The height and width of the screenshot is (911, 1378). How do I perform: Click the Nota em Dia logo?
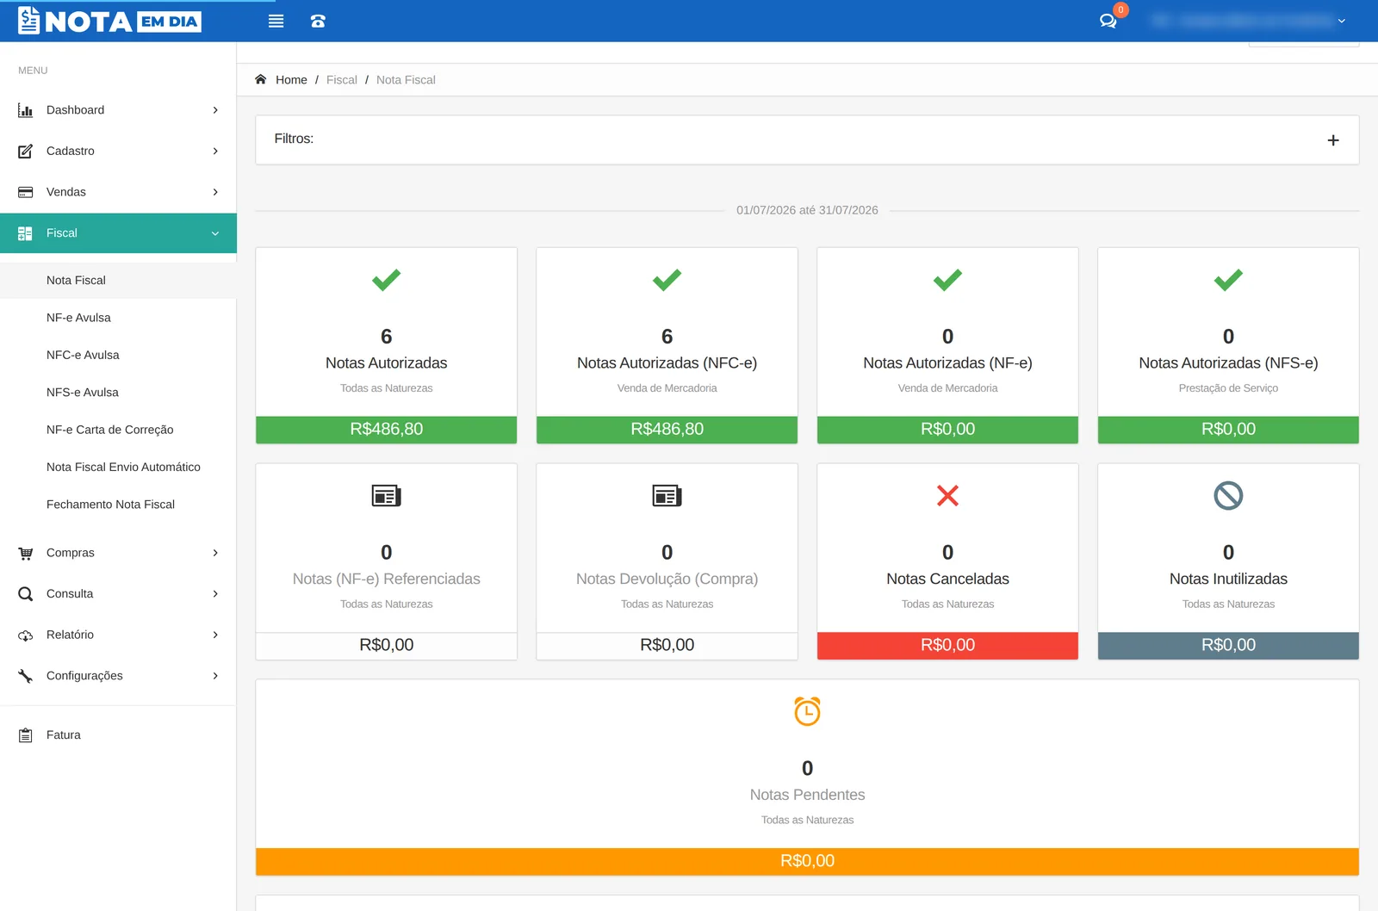click(109, 21)
